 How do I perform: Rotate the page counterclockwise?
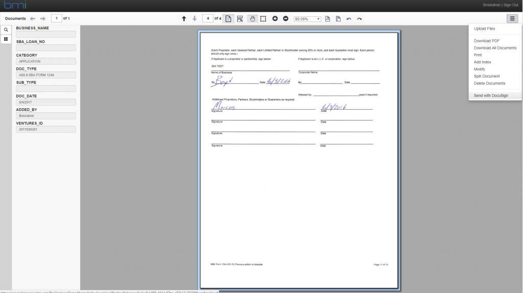click(349, 19)
